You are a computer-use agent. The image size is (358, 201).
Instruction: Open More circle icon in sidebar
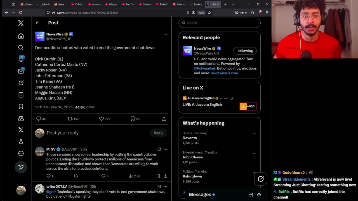[21, 154]
